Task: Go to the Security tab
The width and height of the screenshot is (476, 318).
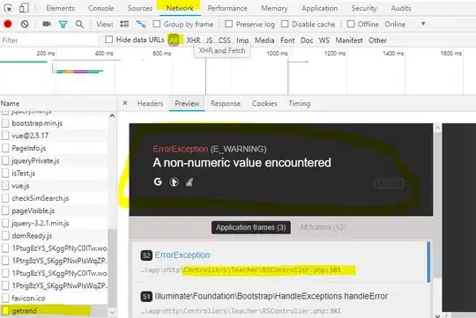Action: pyautogui.click(x=364, y=8)
